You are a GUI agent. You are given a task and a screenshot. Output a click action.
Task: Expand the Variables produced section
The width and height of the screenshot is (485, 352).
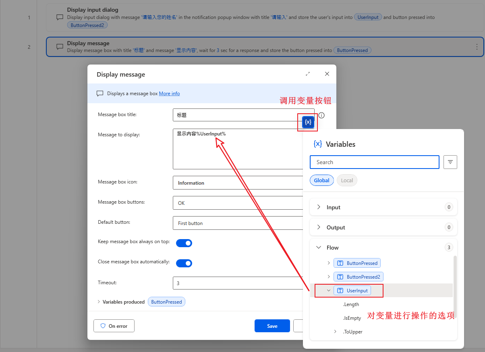[x=99, y=302]
